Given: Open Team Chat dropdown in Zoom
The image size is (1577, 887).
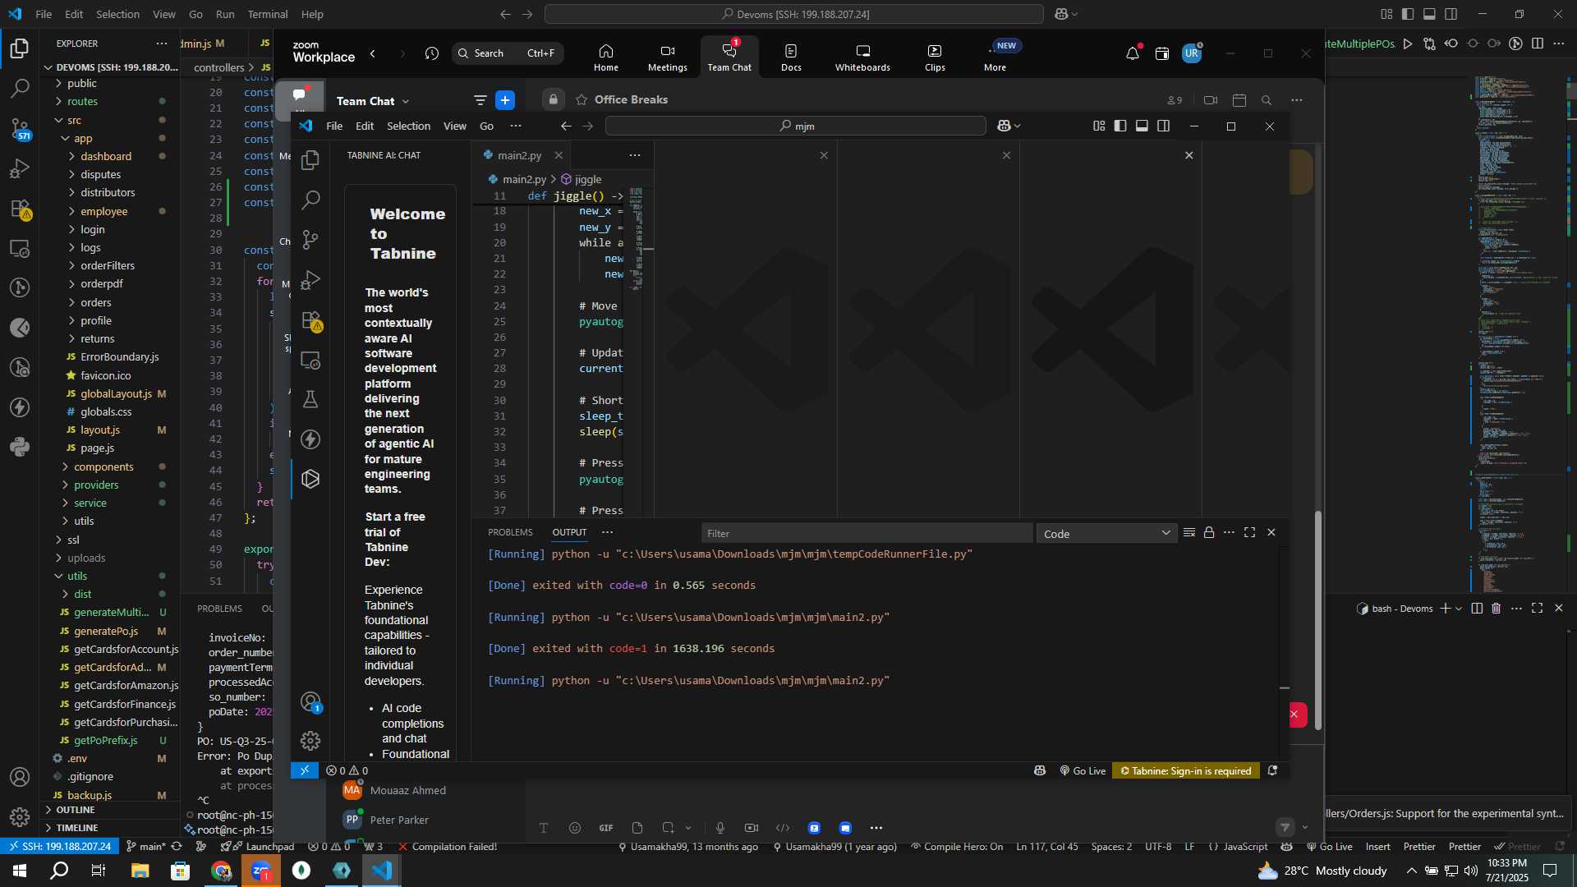Looking at the screenshot, I should pos(373,101).
